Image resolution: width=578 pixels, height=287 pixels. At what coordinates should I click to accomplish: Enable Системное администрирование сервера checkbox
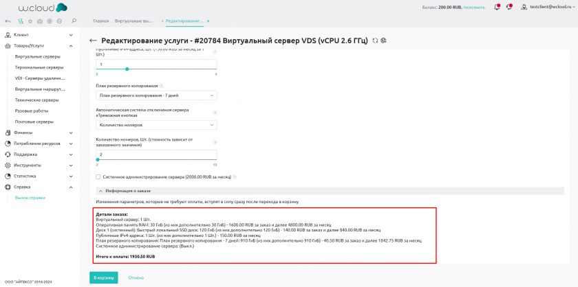[x=98, y=176]
